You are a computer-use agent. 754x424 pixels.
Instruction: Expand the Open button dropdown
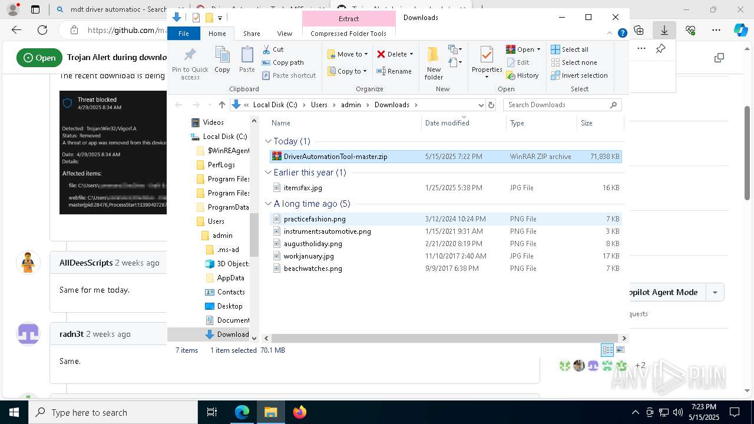click(x=538, y=49)
